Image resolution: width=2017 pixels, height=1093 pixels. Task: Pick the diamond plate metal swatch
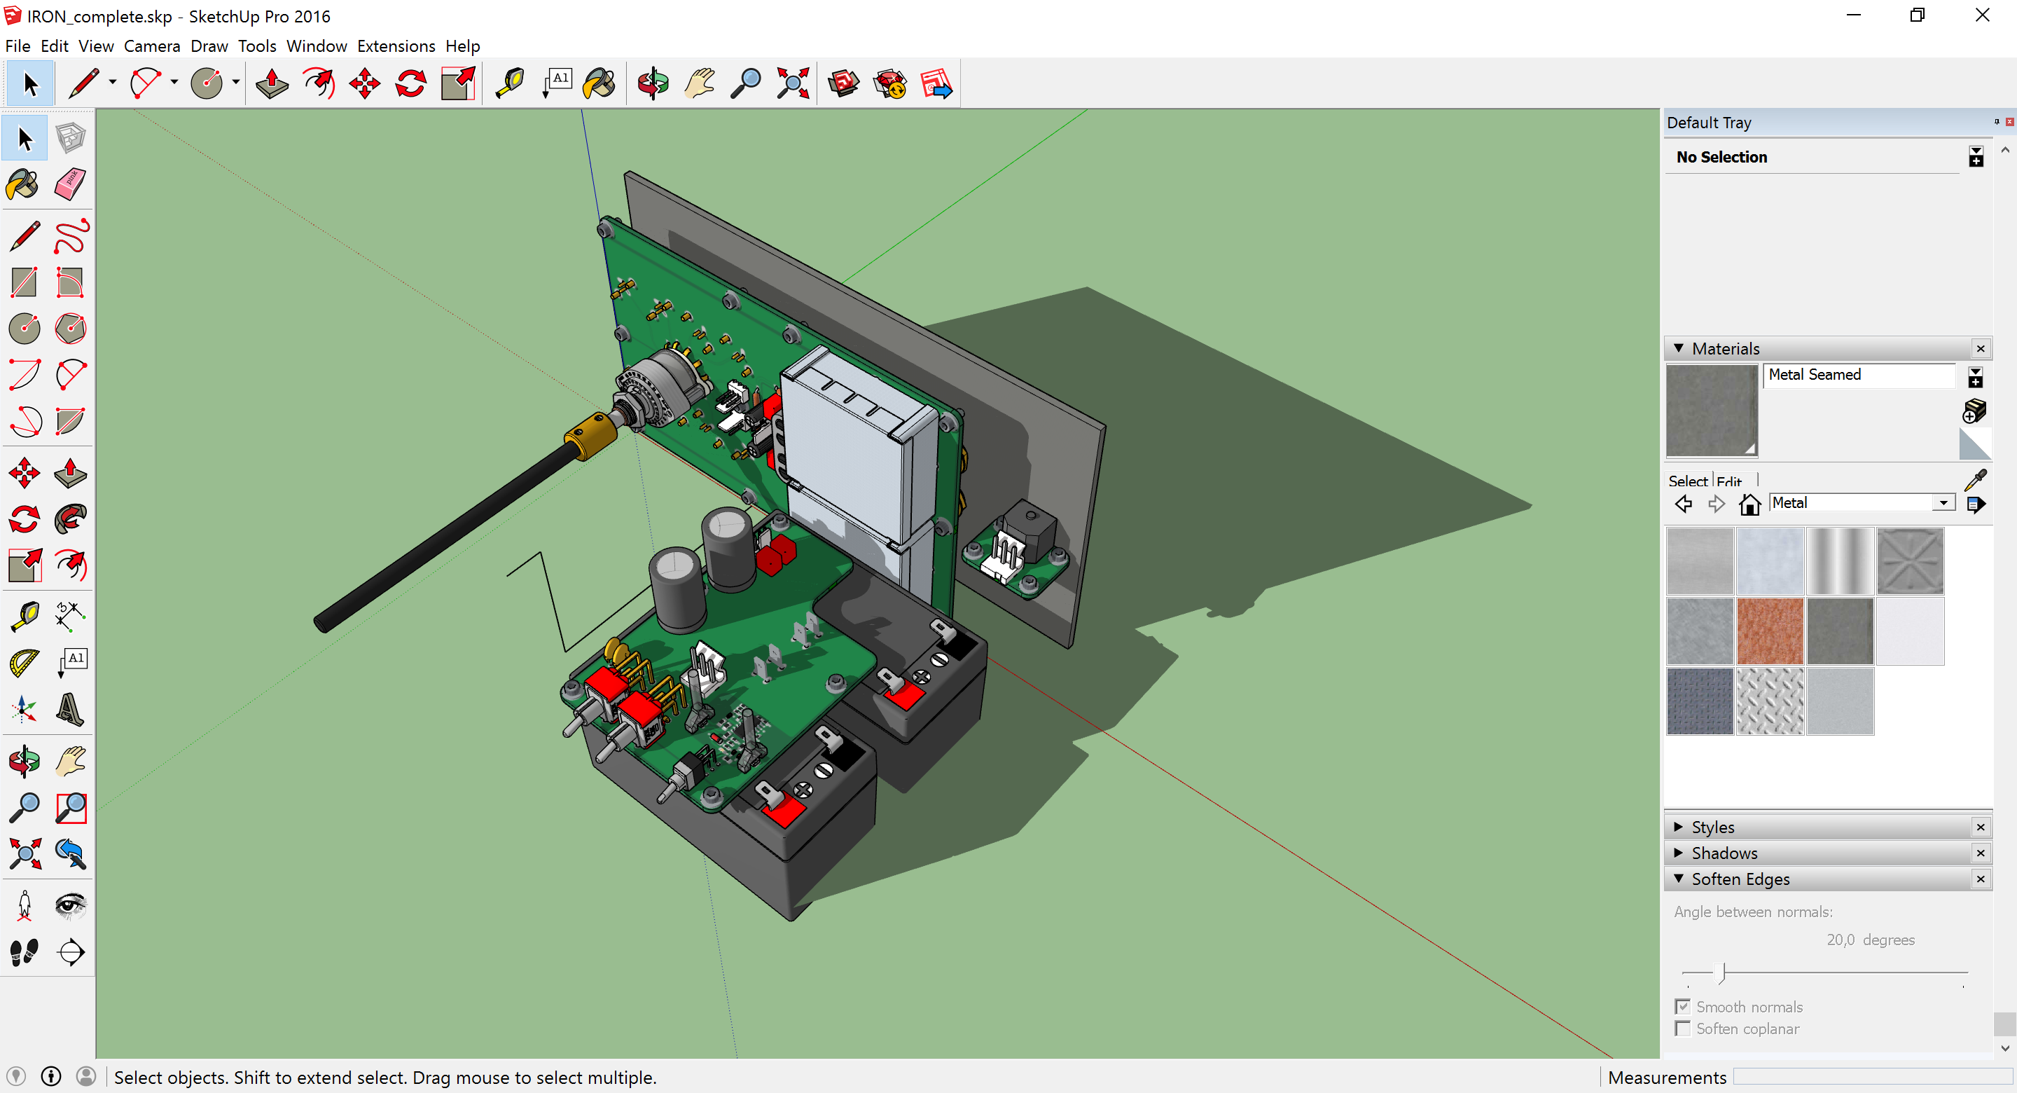pyautogui.click(x=1770, y=701)
